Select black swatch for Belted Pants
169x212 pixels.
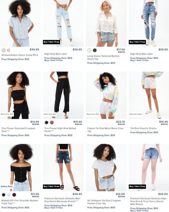point(47,122)
